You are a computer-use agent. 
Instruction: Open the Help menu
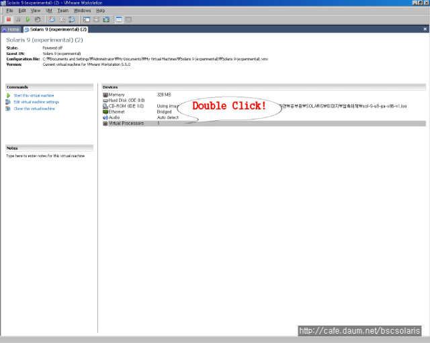100,11
